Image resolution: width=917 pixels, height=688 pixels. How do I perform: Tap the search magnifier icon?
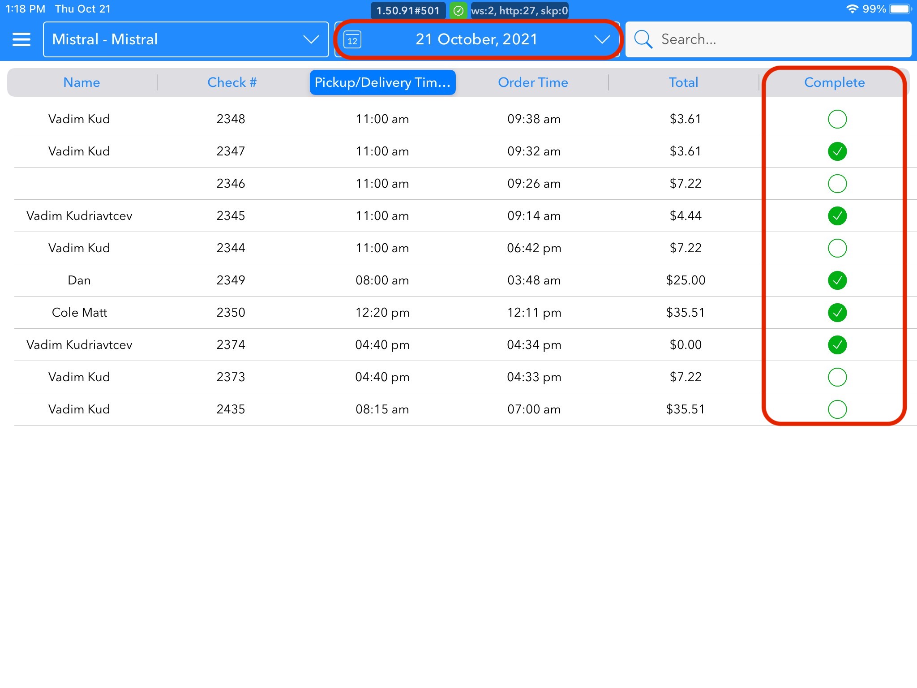(x=643, y=39)
